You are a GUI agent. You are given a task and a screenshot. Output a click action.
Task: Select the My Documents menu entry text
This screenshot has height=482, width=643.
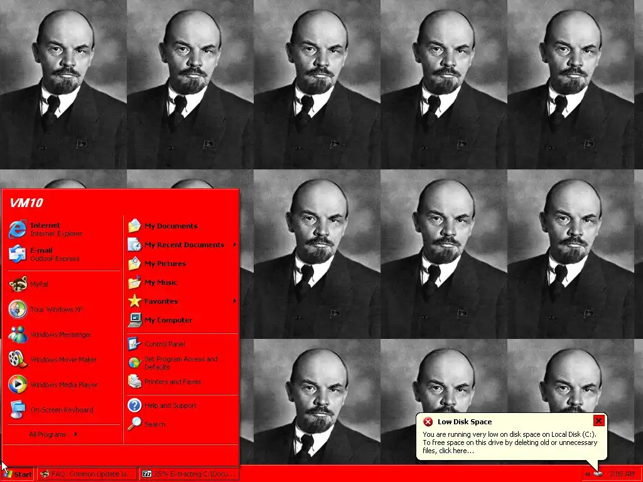(x=171, y=226)
